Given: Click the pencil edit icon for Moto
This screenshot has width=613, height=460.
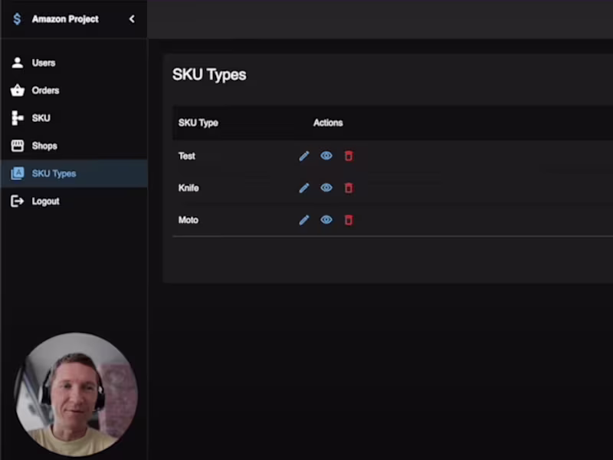Looking at the screenshot, I should point(304,220).
